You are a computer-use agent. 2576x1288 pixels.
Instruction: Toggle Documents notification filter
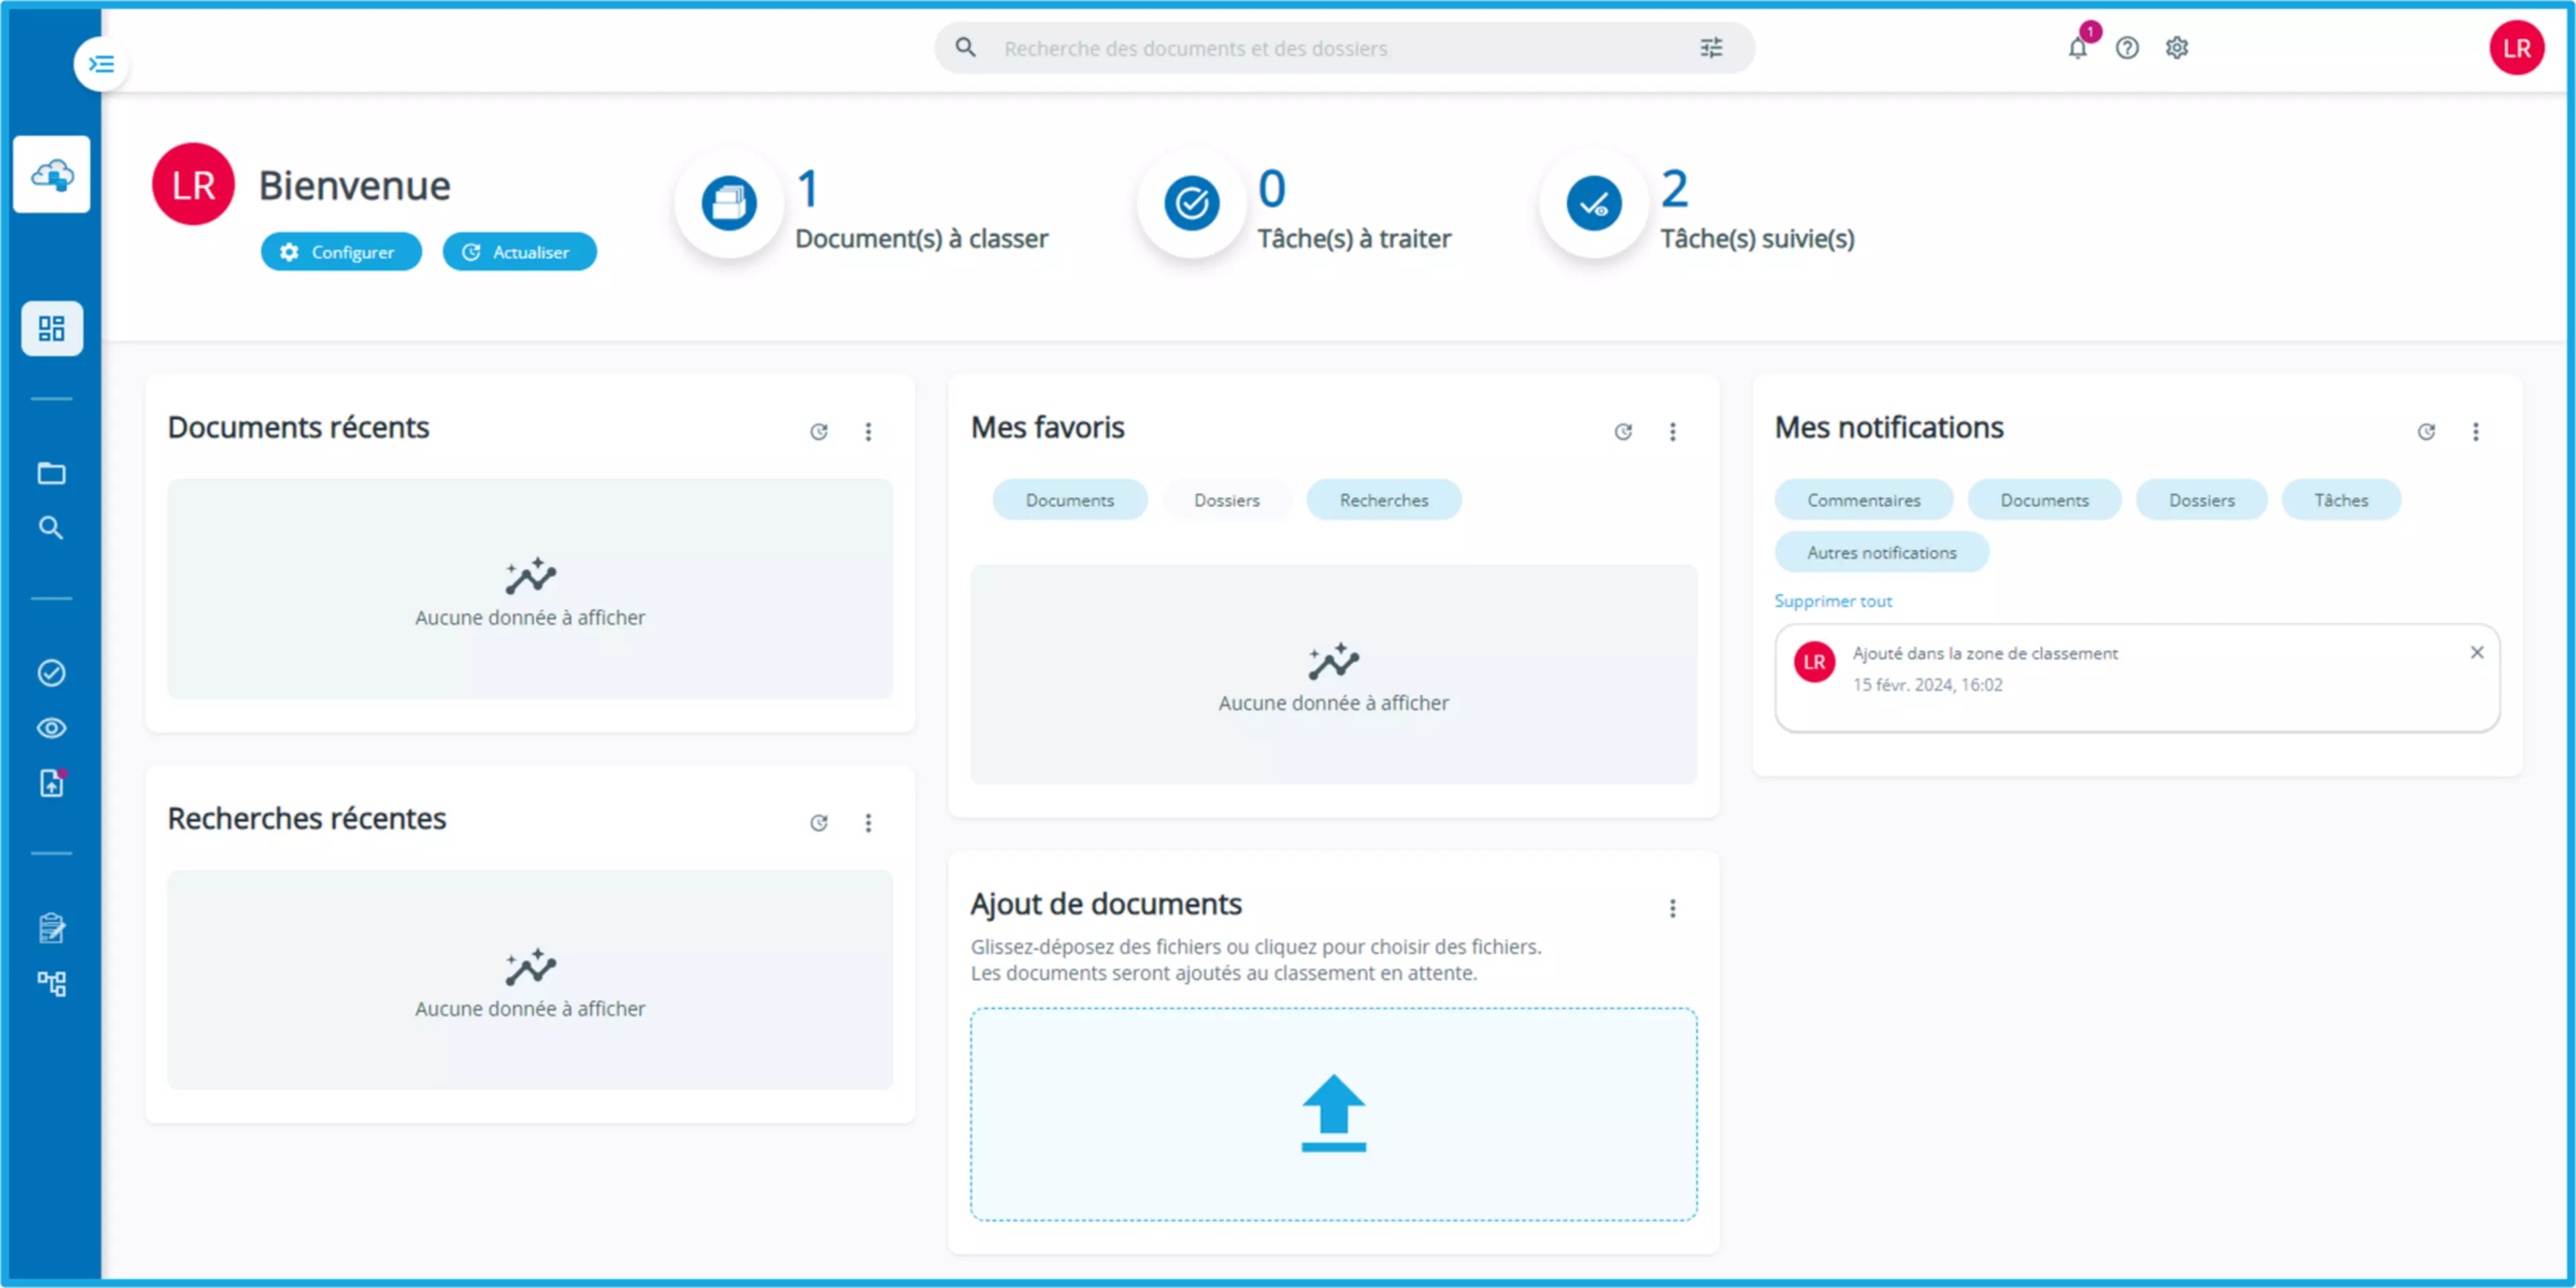2044,500
